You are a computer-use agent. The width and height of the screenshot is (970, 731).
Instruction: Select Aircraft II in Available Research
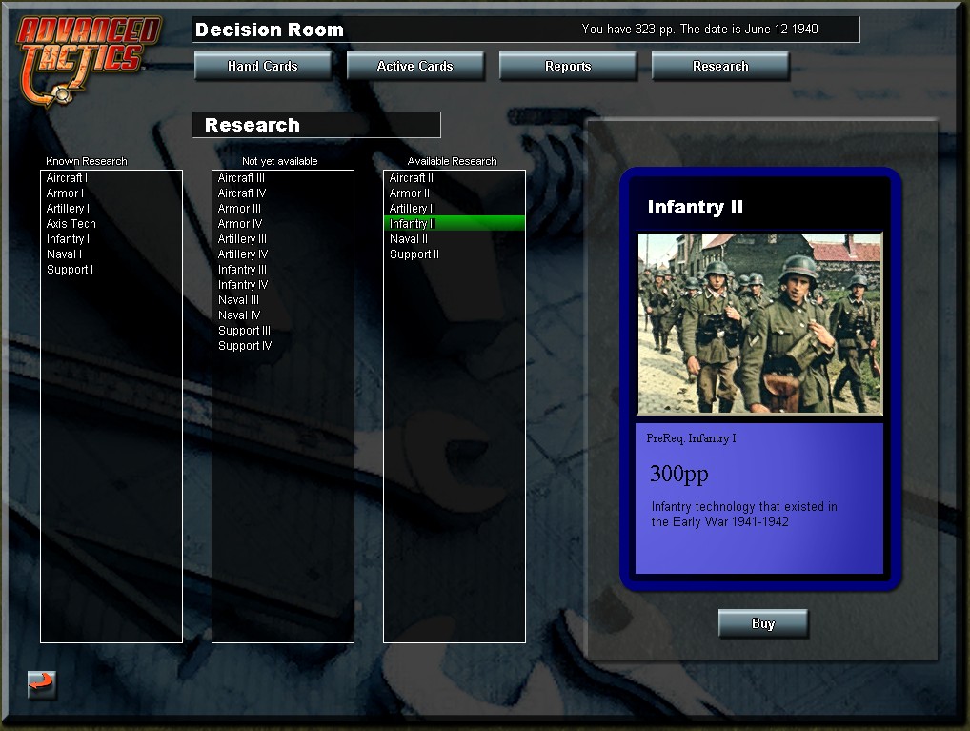click(x=455, y=178)
